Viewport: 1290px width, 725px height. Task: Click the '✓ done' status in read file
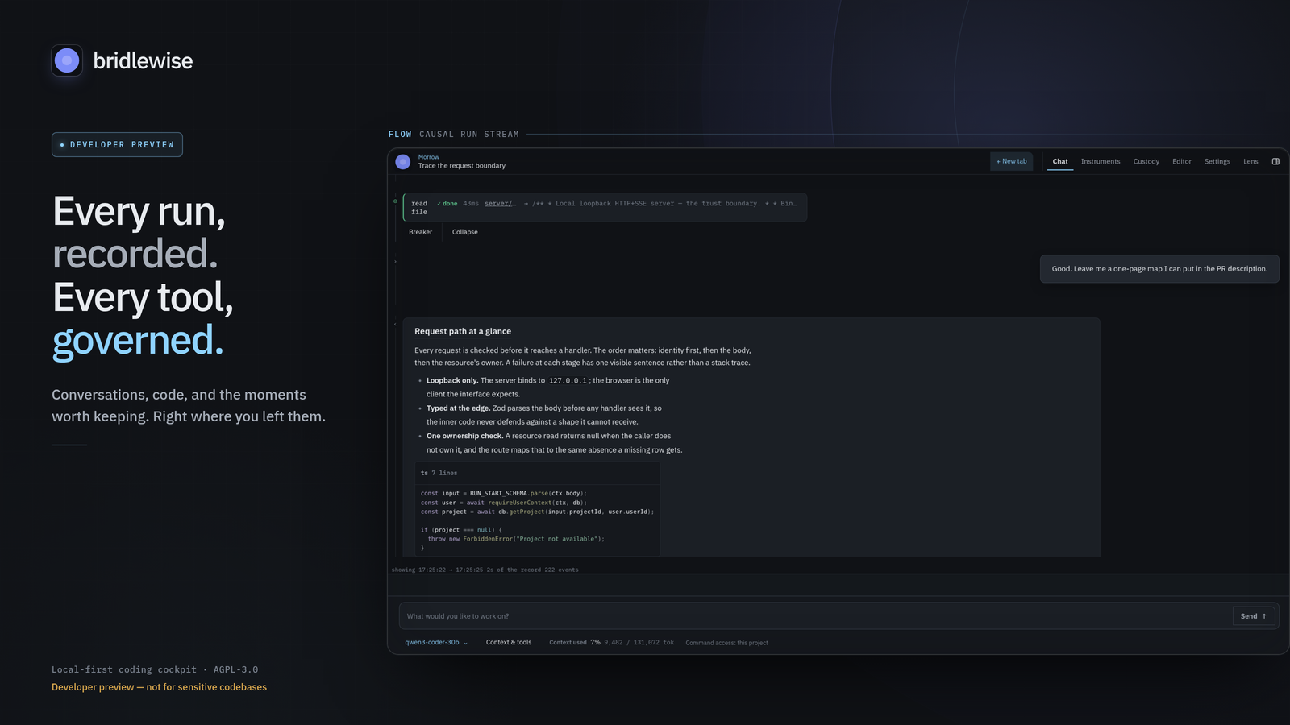447,204
